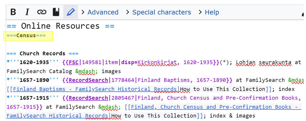The width and height of the screenshot is (306, 121).
Task: Click the FSC template name
Action: coord(74,63)
